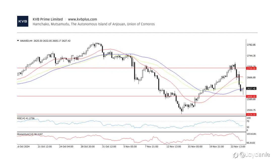Click the 22 Nov 13:00 time marker
The image size is (273, 165).
pos(238,147)
